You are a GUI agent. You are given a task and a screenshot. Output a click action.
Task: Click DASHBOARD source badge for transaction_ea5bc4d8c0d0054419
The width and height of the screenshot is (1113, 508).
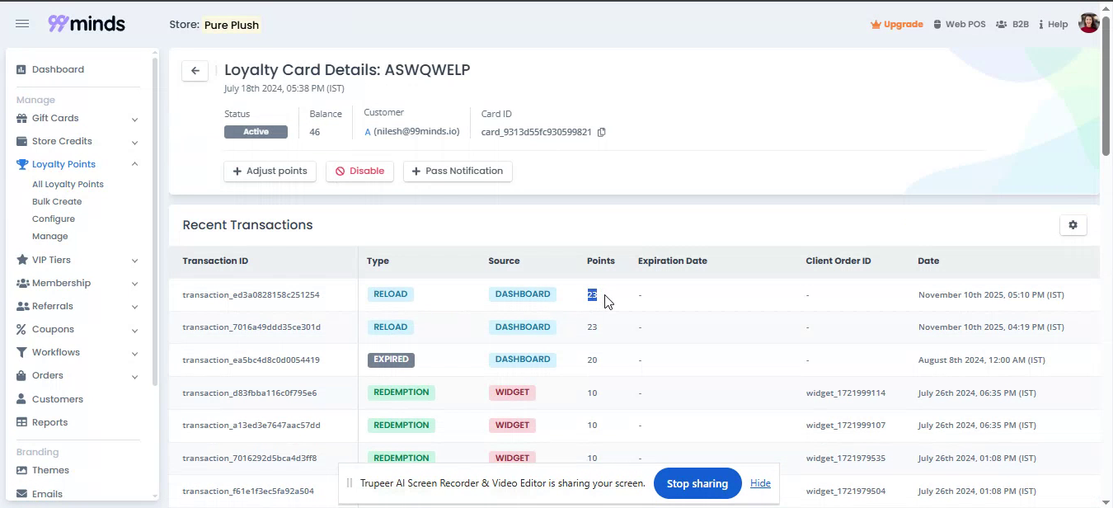523,360
